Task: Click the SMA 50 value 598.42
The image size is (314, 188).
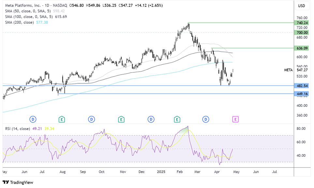Action: tap(59, 11)
